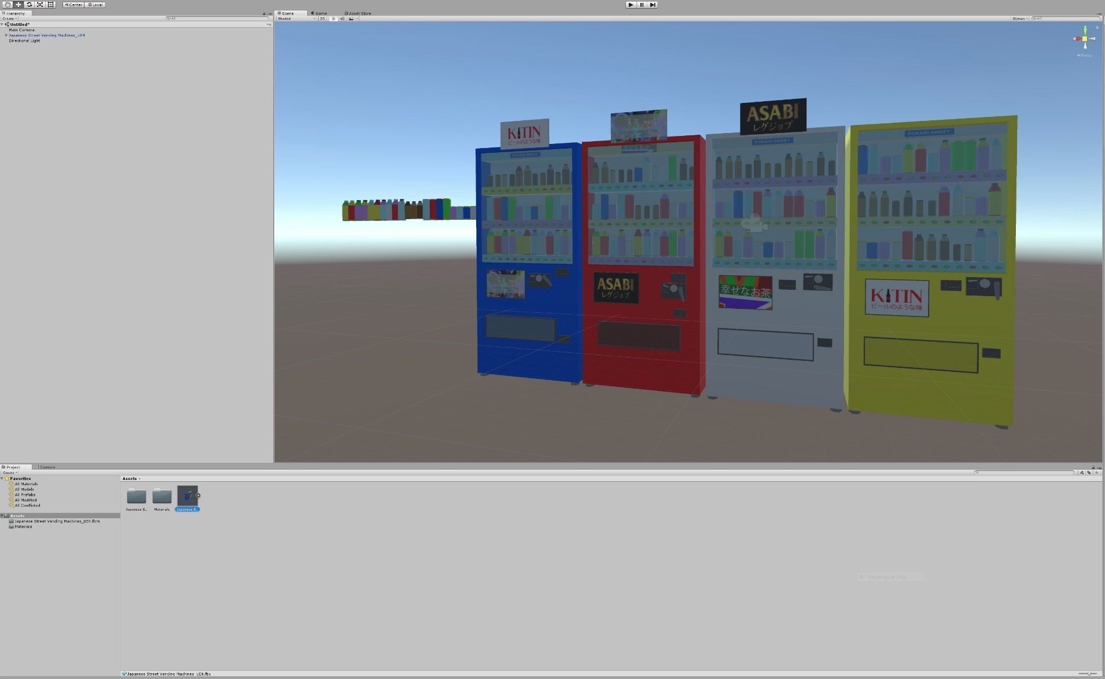Screen dimensions: 1105x679
Task: Click the Pause button
Action: click(x=642, y=5)
